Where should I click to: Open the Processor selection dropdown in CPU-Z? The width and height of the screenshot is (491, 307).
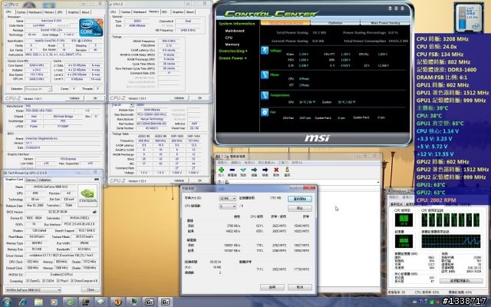point(38,89)
